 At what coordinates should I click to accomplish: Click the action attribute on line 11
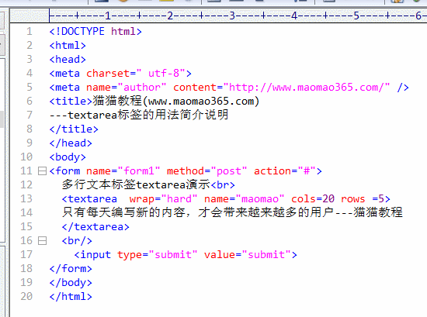click(x=273, y=171)
